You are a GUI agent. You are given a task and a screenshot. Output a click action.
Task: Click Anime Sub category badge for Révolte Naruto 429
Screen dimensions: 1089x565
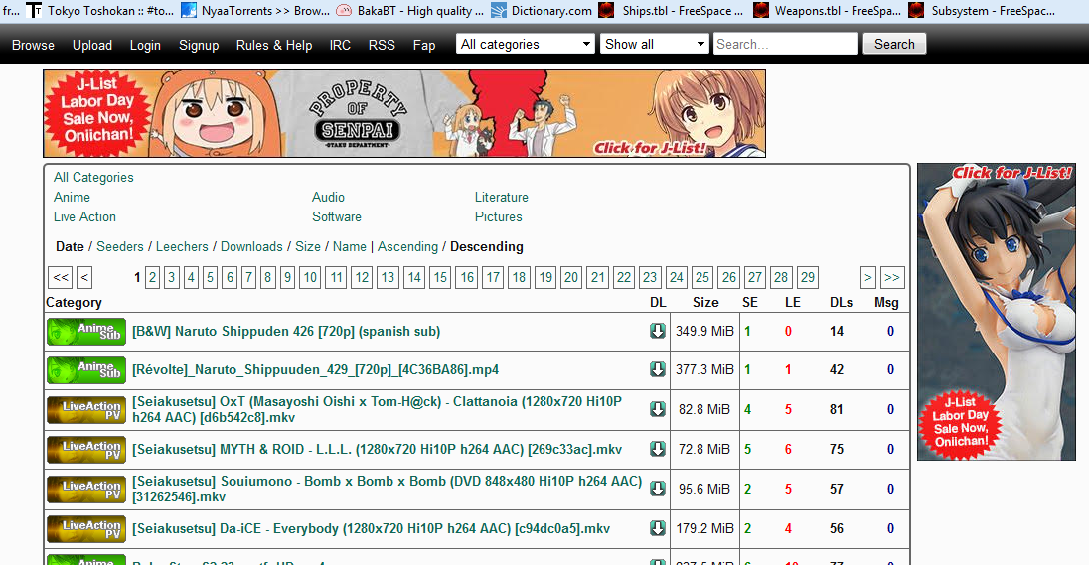tap(86, 370)
